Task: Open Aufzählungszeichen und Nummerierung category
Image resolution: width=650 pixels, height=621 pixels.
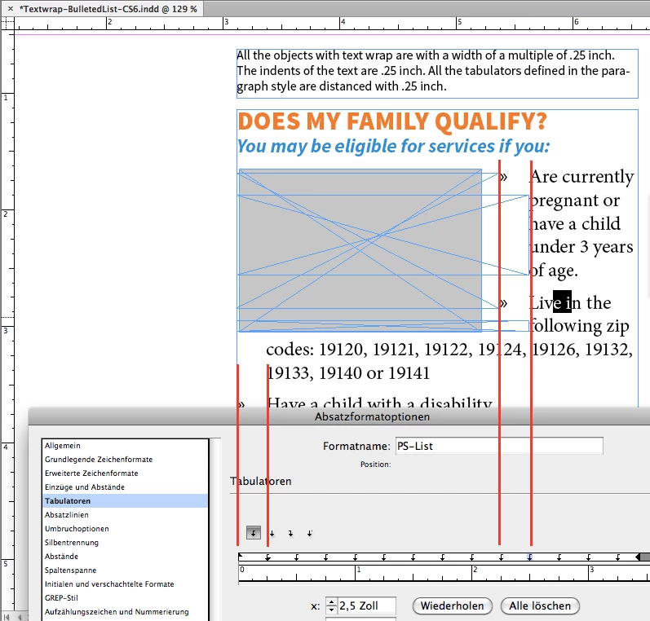Action: 125,612
